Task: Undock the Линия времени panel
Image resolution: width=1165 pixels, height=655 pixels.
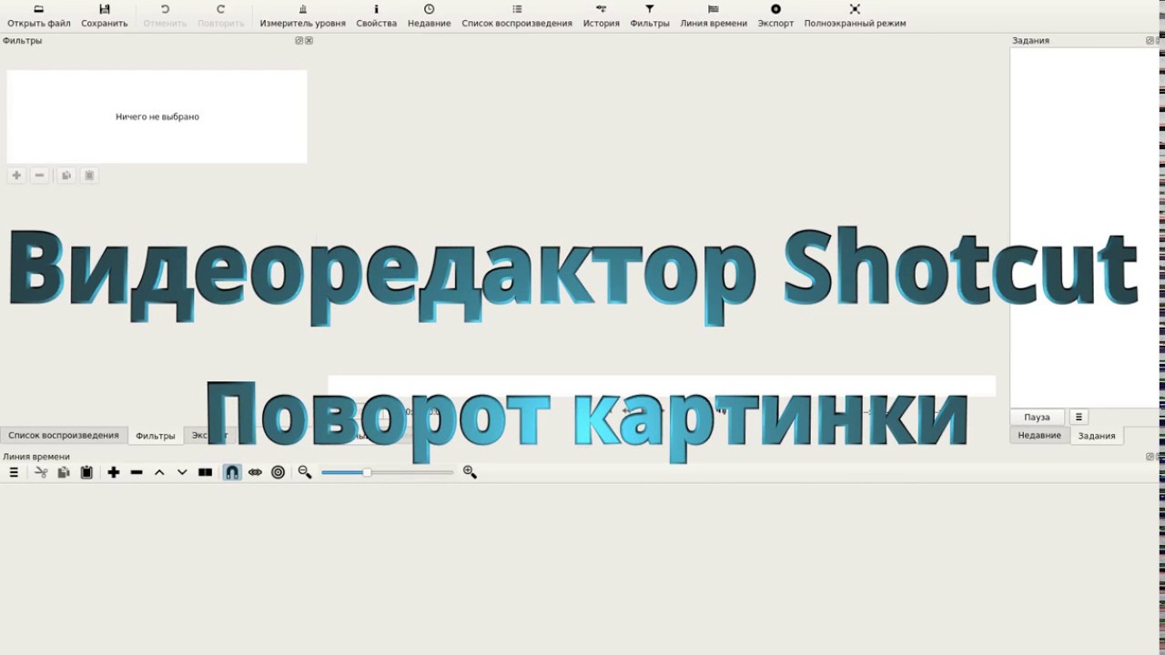Action: (x=1150, y=457)
